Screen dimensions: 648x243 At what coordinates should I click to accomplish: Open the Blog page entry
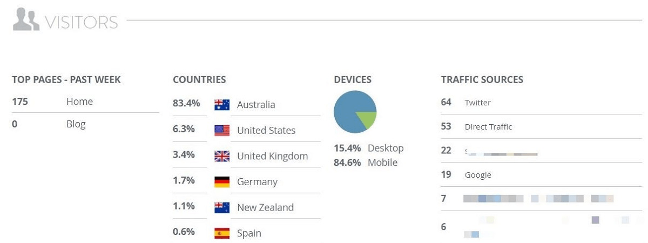(76, 124)
